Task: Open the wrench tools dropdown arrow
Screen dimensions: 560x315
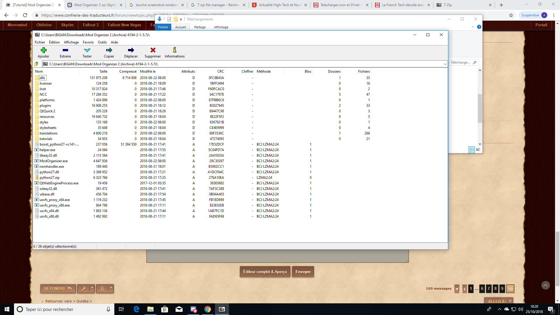Action: point(92,288)
